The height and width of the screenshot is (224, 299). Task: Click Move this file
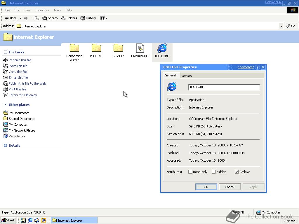pyautogui.click(x=18, y=66)
